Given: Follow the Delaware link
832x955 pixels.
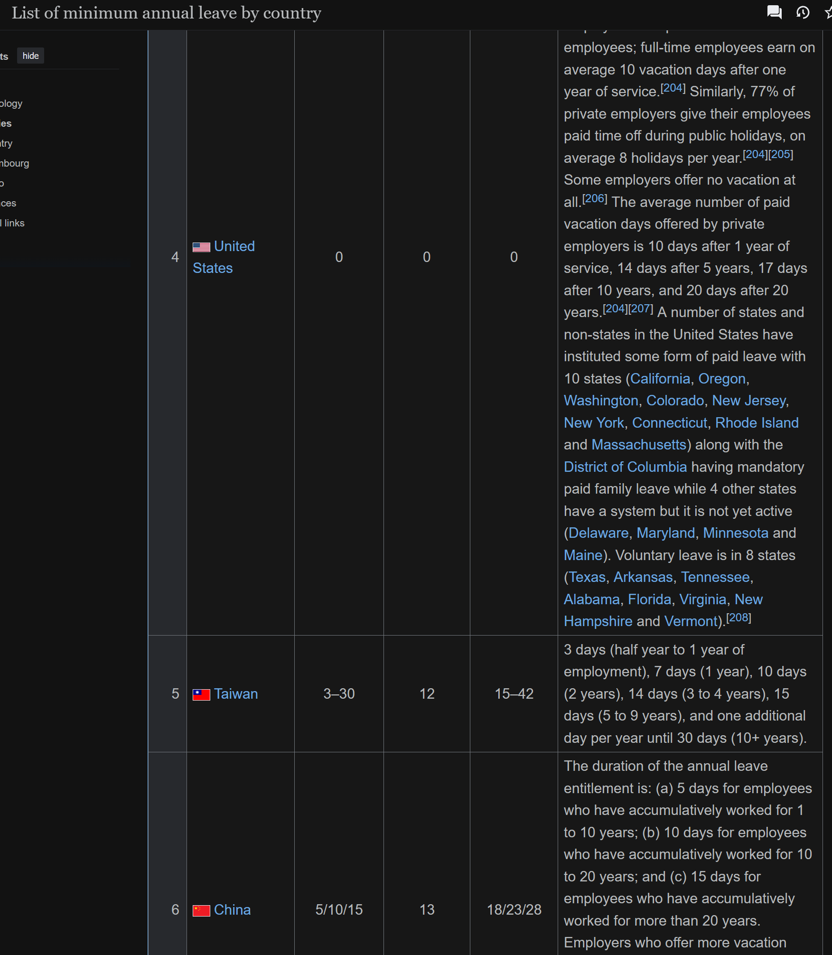Looking at the screenshot, I should coord(598,533).
